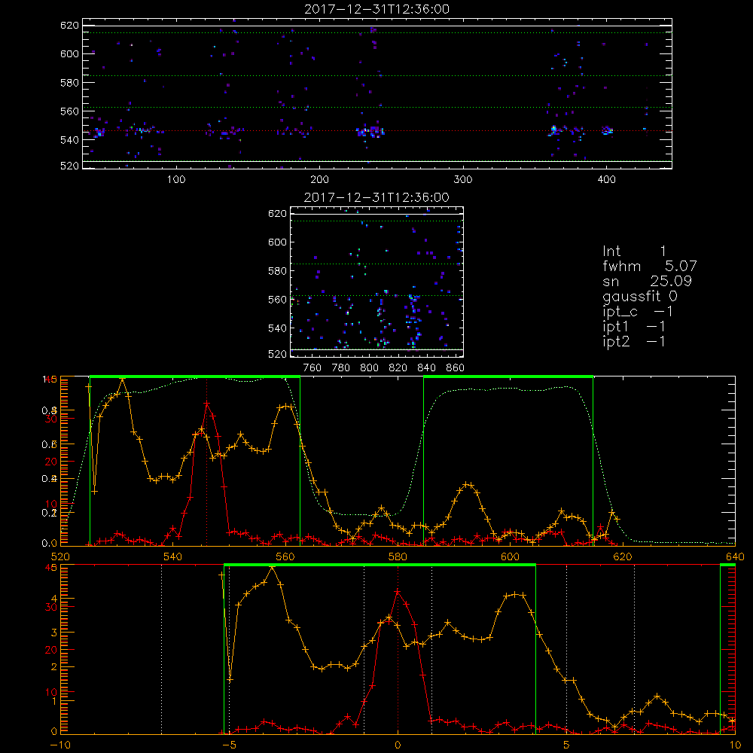Click y-axis label 580 of top plot

coord(69,83)
